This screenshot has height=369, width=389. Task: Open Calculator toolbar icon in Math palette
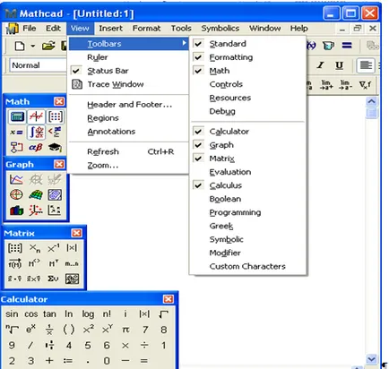[17, 116]
